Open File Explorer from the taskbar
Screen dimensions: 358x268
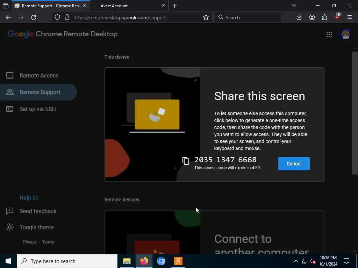point(127,261)
